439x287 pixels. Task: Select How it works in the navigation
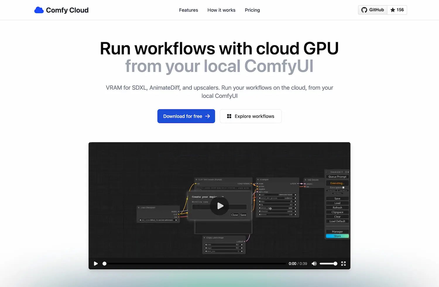click(221, 10)
